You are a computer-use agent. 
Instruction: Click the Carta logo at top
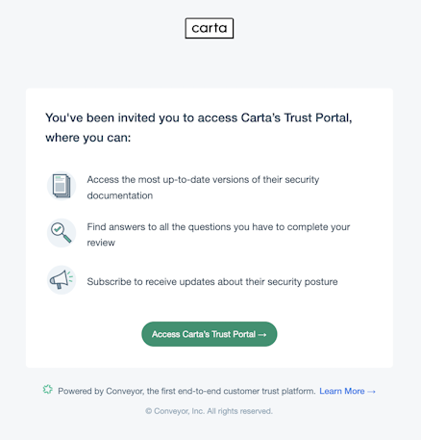coord(210,28)
